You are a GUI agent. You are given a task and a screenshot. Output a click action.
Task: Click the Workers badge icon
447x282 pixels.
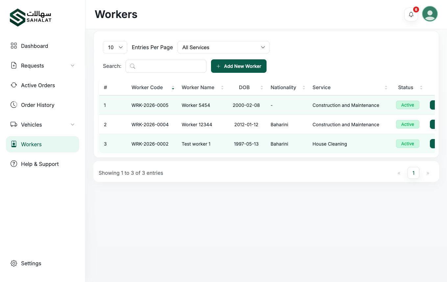[x=14, y=144]
